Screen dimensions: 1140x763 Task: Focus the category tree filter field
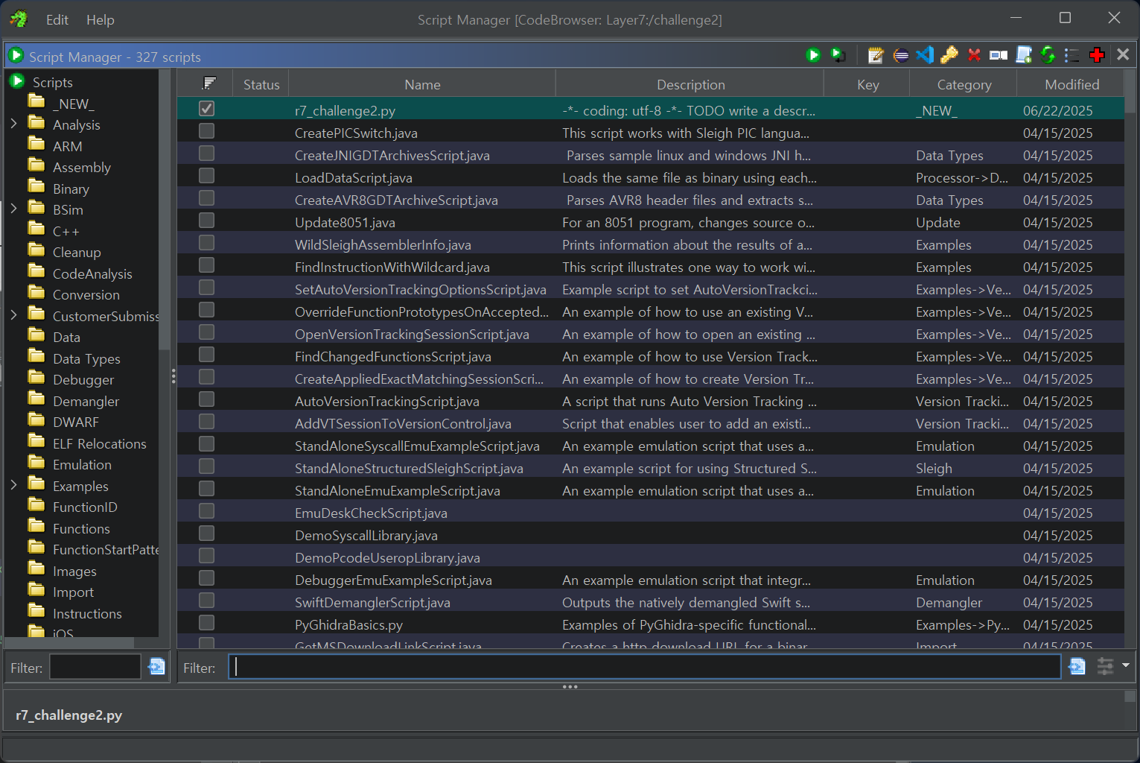tap(95, 667)
